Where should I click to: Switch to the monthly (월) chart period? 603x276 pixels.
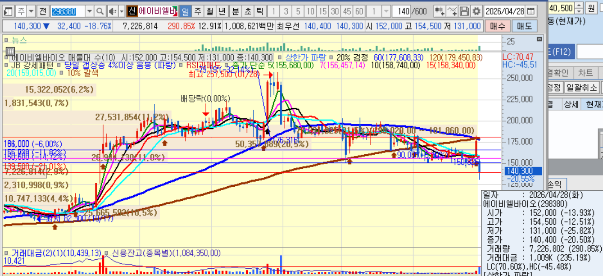pos(209,11)
